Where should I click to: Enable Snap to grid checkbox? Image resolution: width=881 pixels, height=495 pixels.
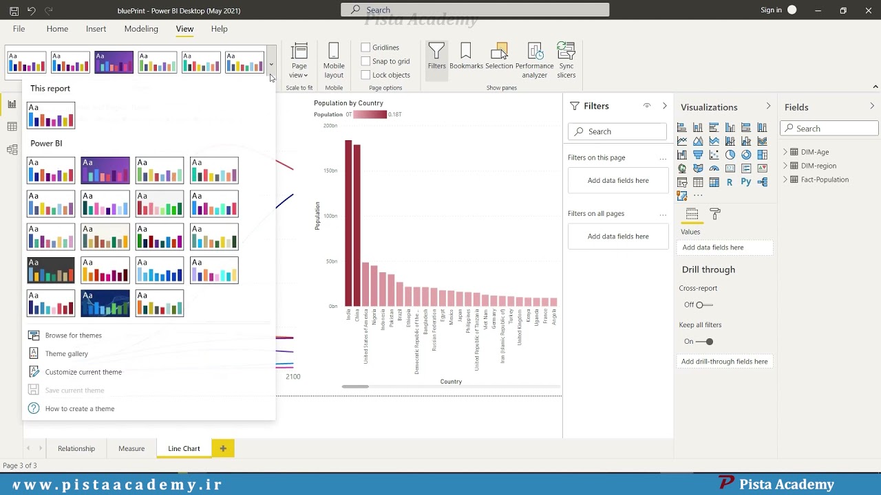tap(365, 61)
